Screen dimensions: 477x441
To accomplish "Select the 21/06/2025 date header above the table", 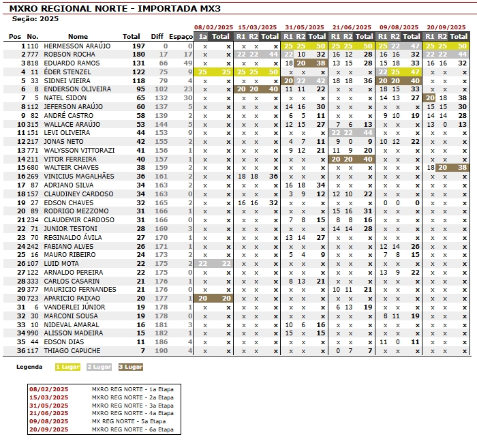I will [351, 27].
